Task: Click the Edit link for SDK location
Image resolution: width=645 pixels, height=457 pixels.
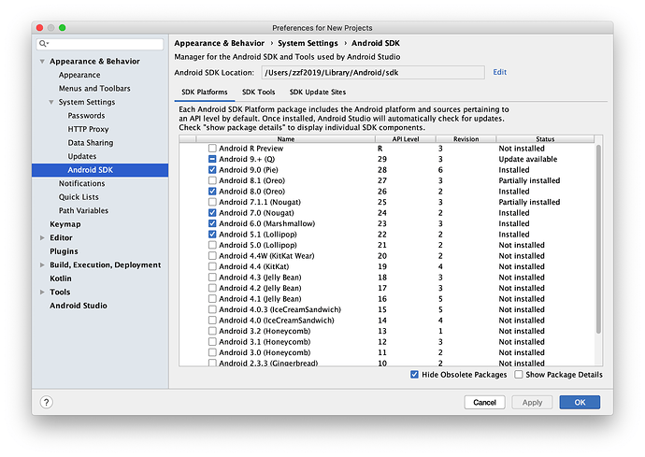Action: click(x=500, y=72)
